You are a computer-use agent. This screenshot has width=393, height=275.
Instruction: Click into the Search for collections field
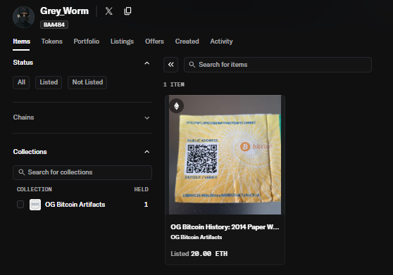point(82,172)
